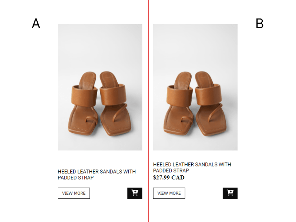Viewport: 296px width, 222px height.
Task: Open the sandals title link in variant B
Action: 192,168
